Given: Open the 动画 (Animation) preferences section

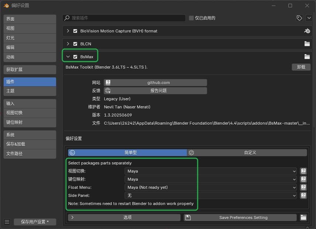Looking at the screenshot, I should 30,57.
